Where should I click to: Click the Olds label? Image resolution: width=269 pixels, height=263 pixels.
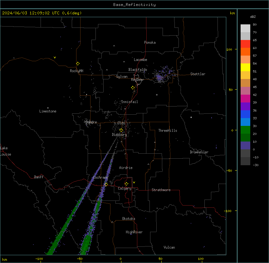(x=121, y=123)
